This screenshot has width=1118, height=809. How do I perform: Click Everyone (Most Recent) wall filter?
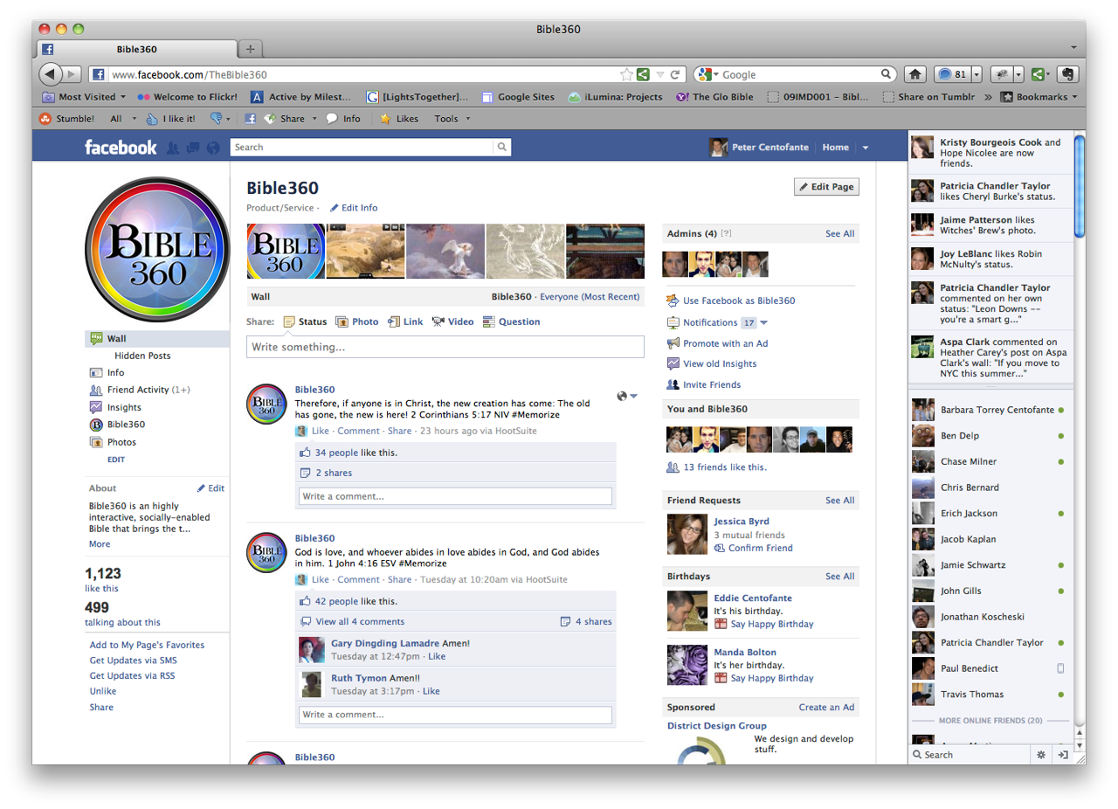(x=590, y=297)
